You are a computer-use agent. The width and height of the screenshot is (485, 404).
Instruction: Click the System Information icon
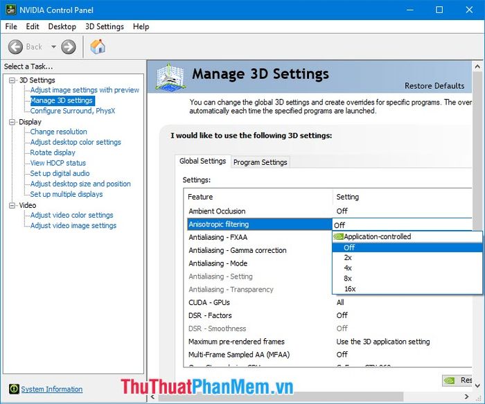point(14,389)
